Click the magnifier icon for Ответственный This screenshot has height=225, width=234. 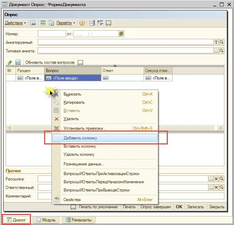222,187
